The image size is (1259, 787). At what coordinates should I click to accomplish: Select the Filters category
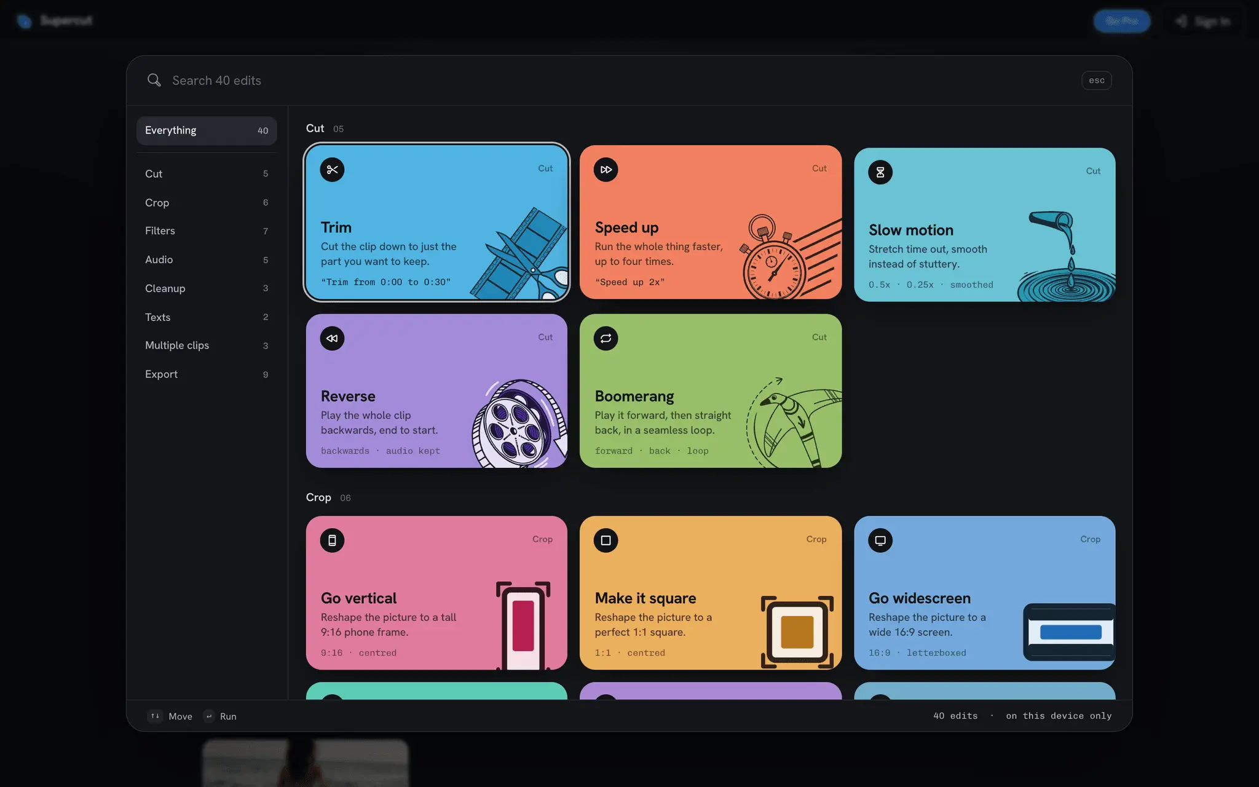[207, 231]
